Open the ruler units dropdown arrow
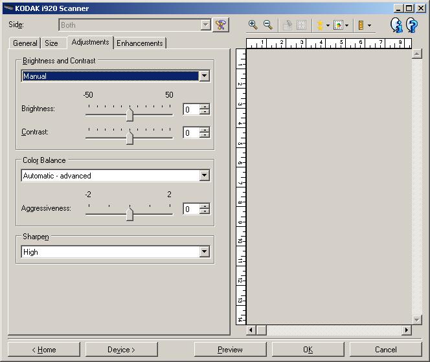Viewport: 430px width, 362px height. (x=369, y=26)
